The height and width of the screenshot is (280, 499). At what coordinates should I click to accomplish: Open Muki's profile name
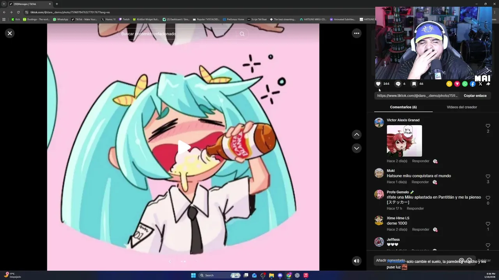391,171
